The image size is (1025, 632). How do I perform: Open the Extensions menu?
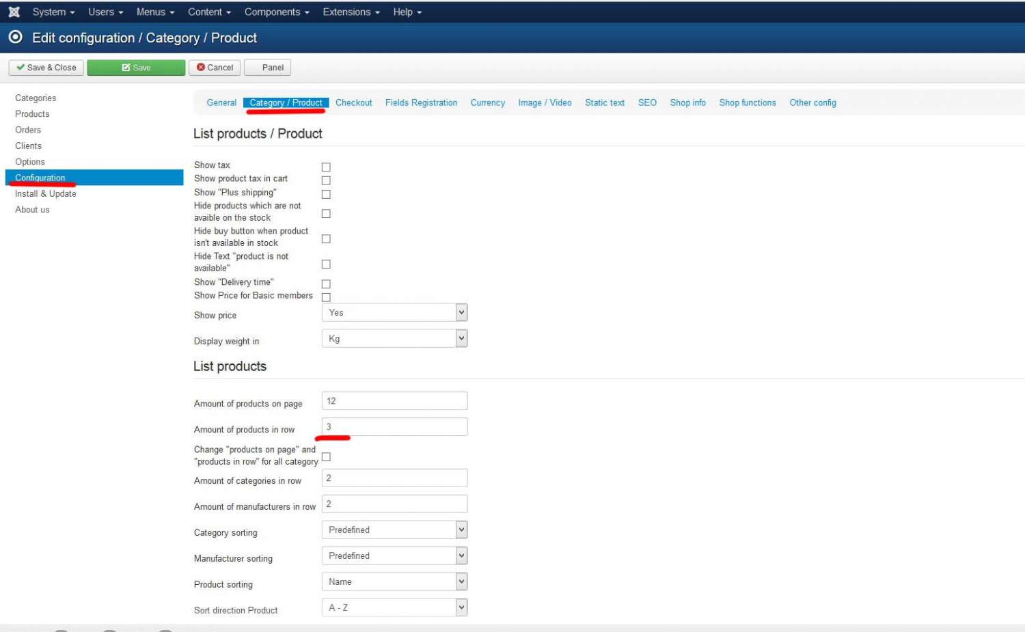(x=351, y=12)
